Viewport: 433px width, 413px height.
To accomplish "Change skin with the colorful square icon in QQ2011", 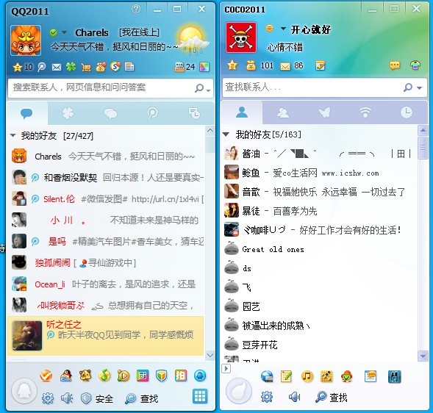I will click(204, 67).
